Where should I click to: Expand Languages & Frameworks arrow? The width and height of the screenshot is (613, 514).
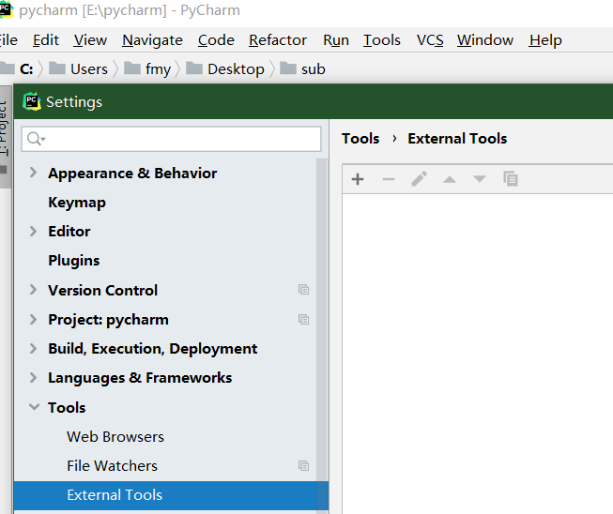coord(34,377)
